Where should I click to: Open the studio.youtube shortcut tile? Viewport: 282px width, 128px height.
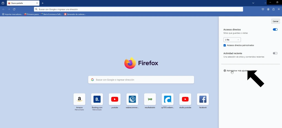185,99
